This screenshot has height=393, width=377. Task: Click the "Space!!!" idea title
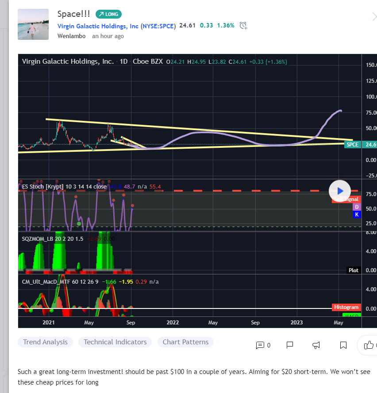tap(74, 14)
